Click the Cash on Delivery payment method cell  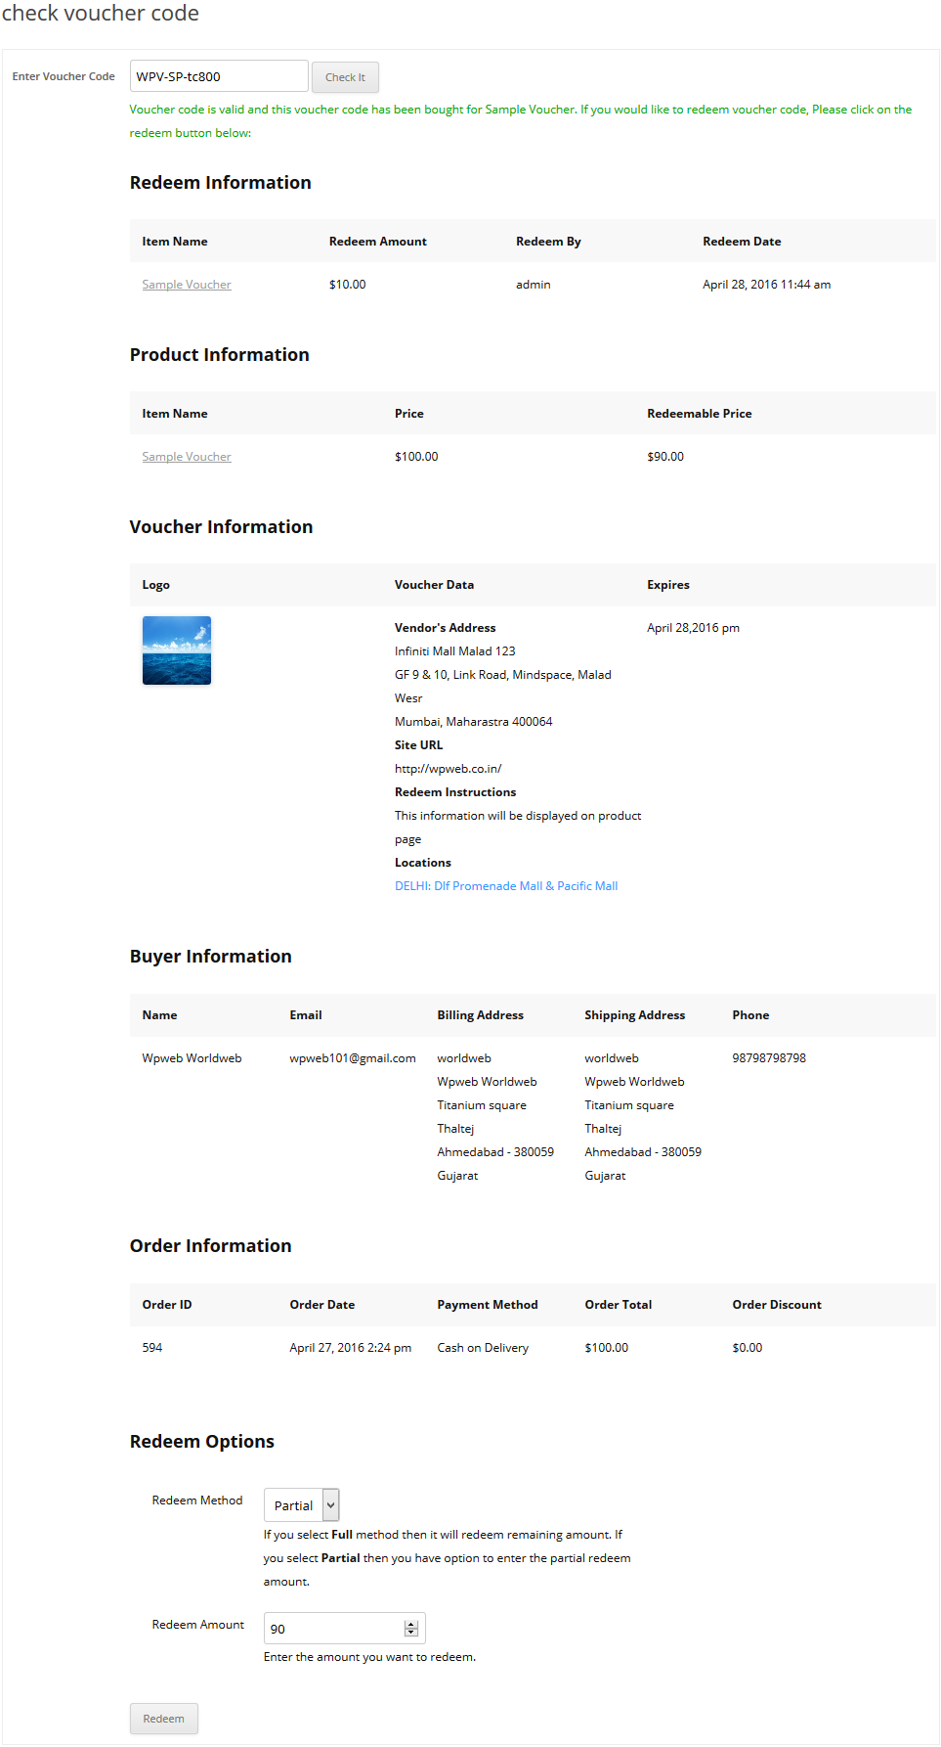point(483,1348)
